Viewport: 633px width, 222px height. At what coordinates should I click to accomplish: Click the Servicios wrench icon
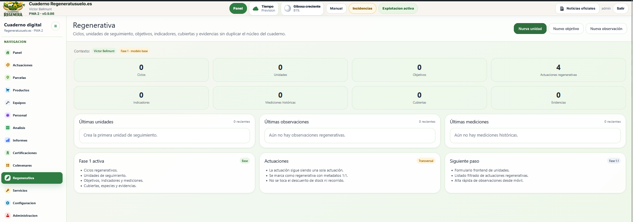coord(8,190)
